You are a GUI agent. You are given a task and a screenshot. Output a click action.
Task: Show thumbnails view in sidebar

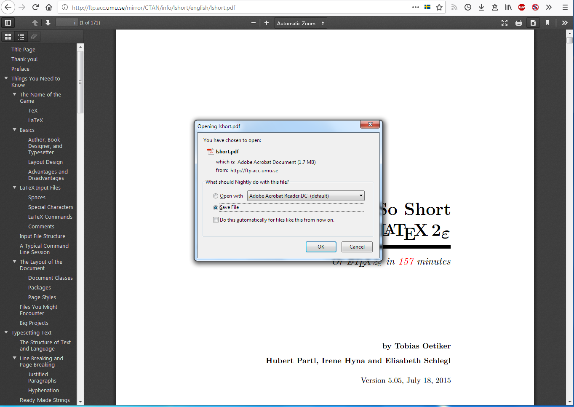click(x=8, y=37)
